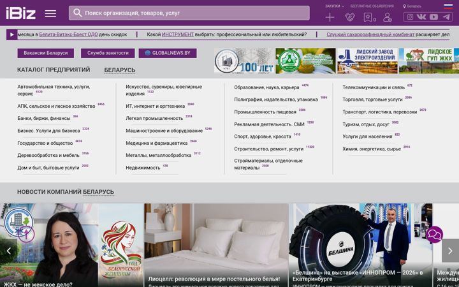Open the bookmark favorites icon

pos(368,17)
